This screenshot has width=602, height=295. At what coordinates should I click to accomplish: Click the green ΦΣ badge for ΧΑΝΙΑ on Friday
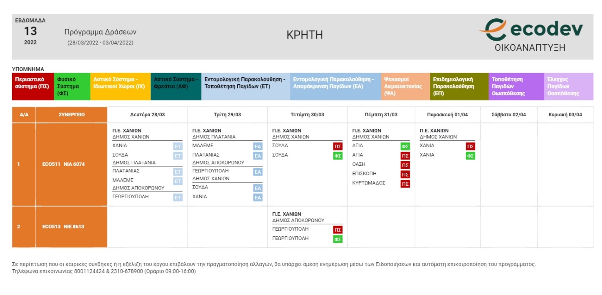[x=470, y=156]
